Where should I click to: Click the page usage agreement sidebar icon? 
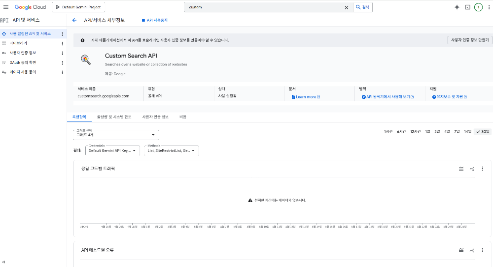point(4,72)
